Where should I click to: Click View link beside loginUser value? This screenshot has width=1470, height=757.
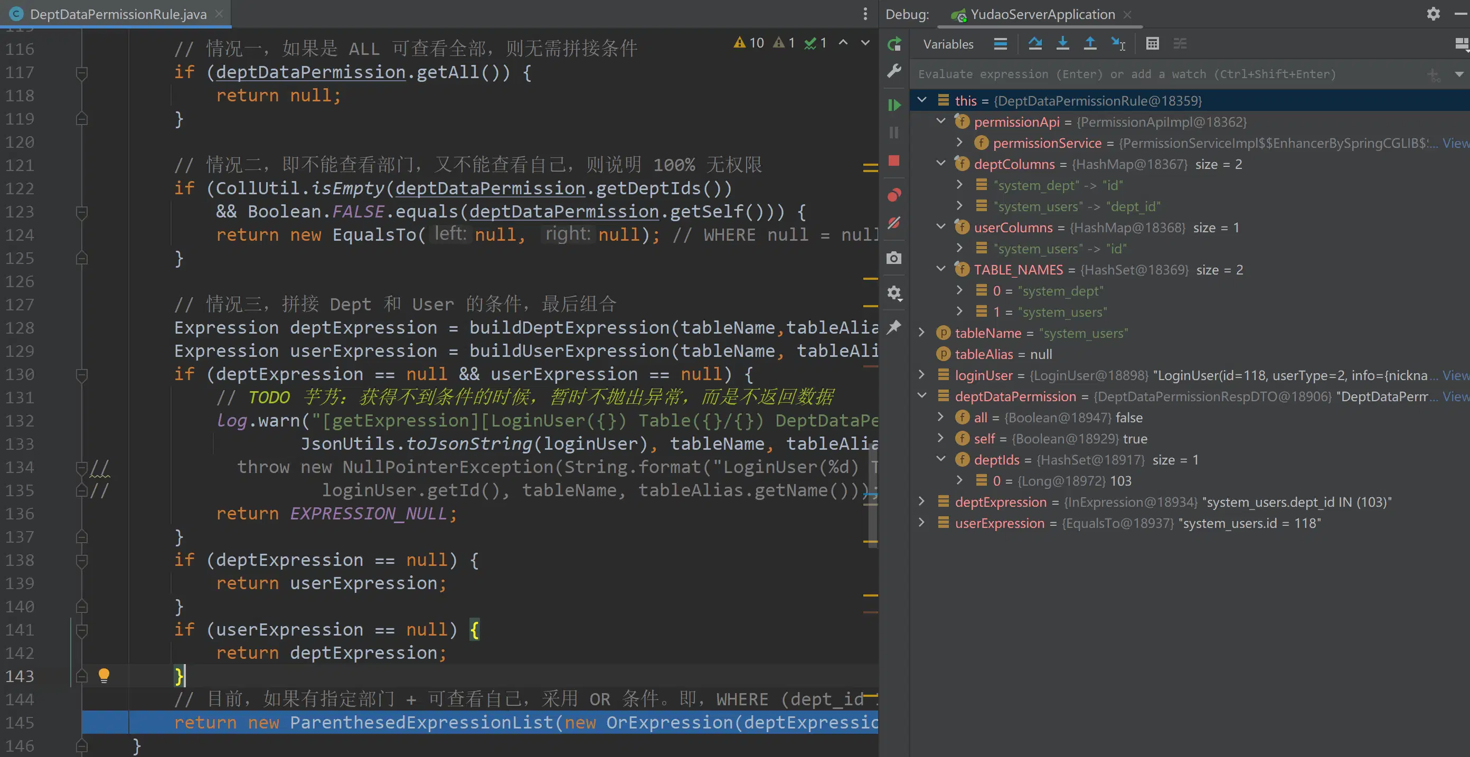tap(1455, 375)
